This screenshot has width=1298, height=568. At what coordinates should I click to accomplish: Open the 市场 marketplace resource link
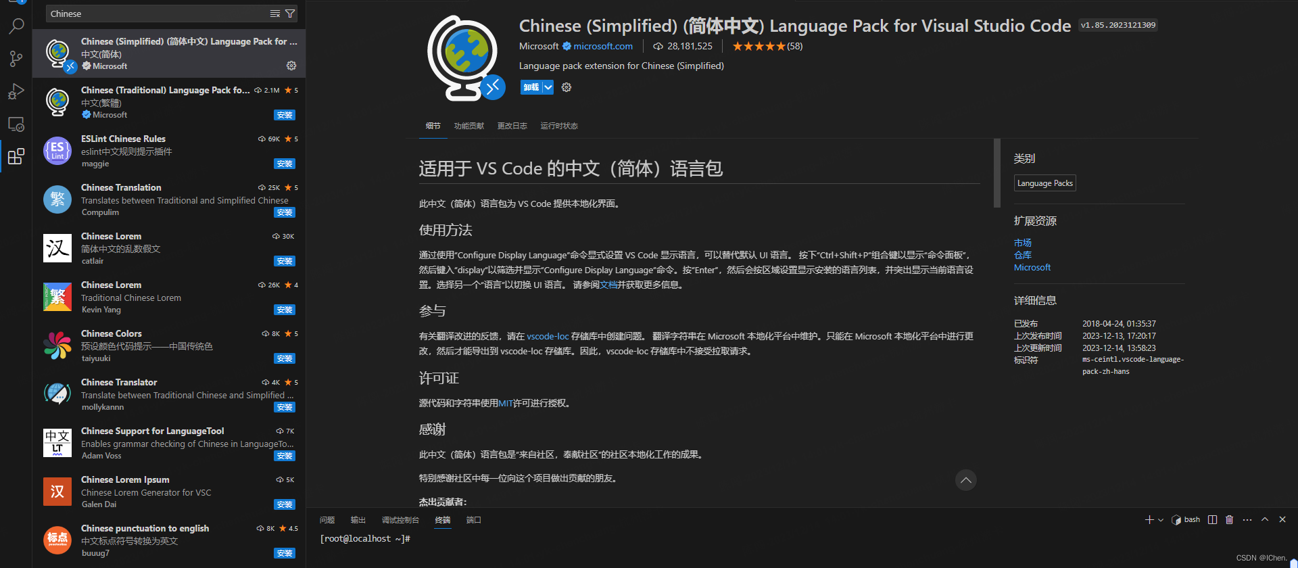[x=1023, y=243]
